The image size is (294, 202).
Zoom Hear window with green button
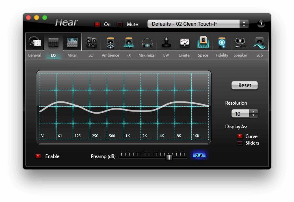point(45,18)
